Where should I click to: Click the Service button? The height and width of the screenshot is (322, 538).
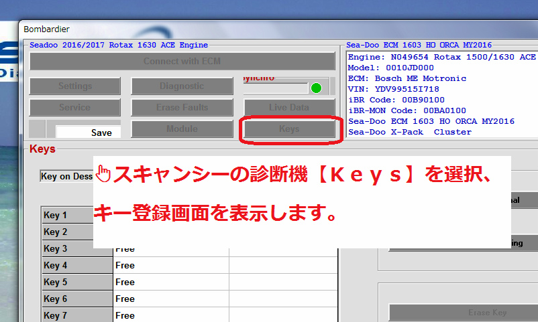pos(75,108)
